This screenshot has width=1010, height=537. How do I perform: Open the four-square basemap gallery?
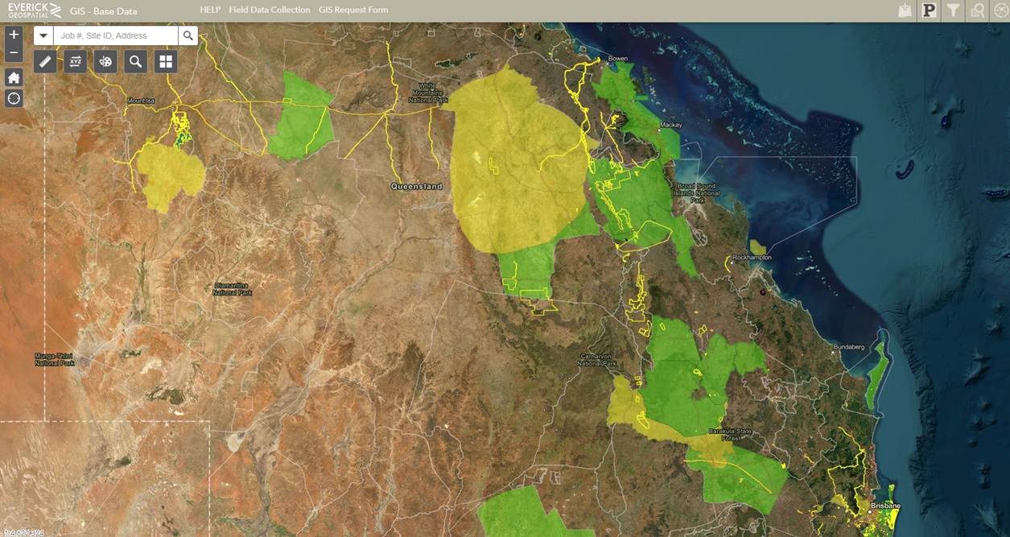pyautogui.click(x=166, y=62)
